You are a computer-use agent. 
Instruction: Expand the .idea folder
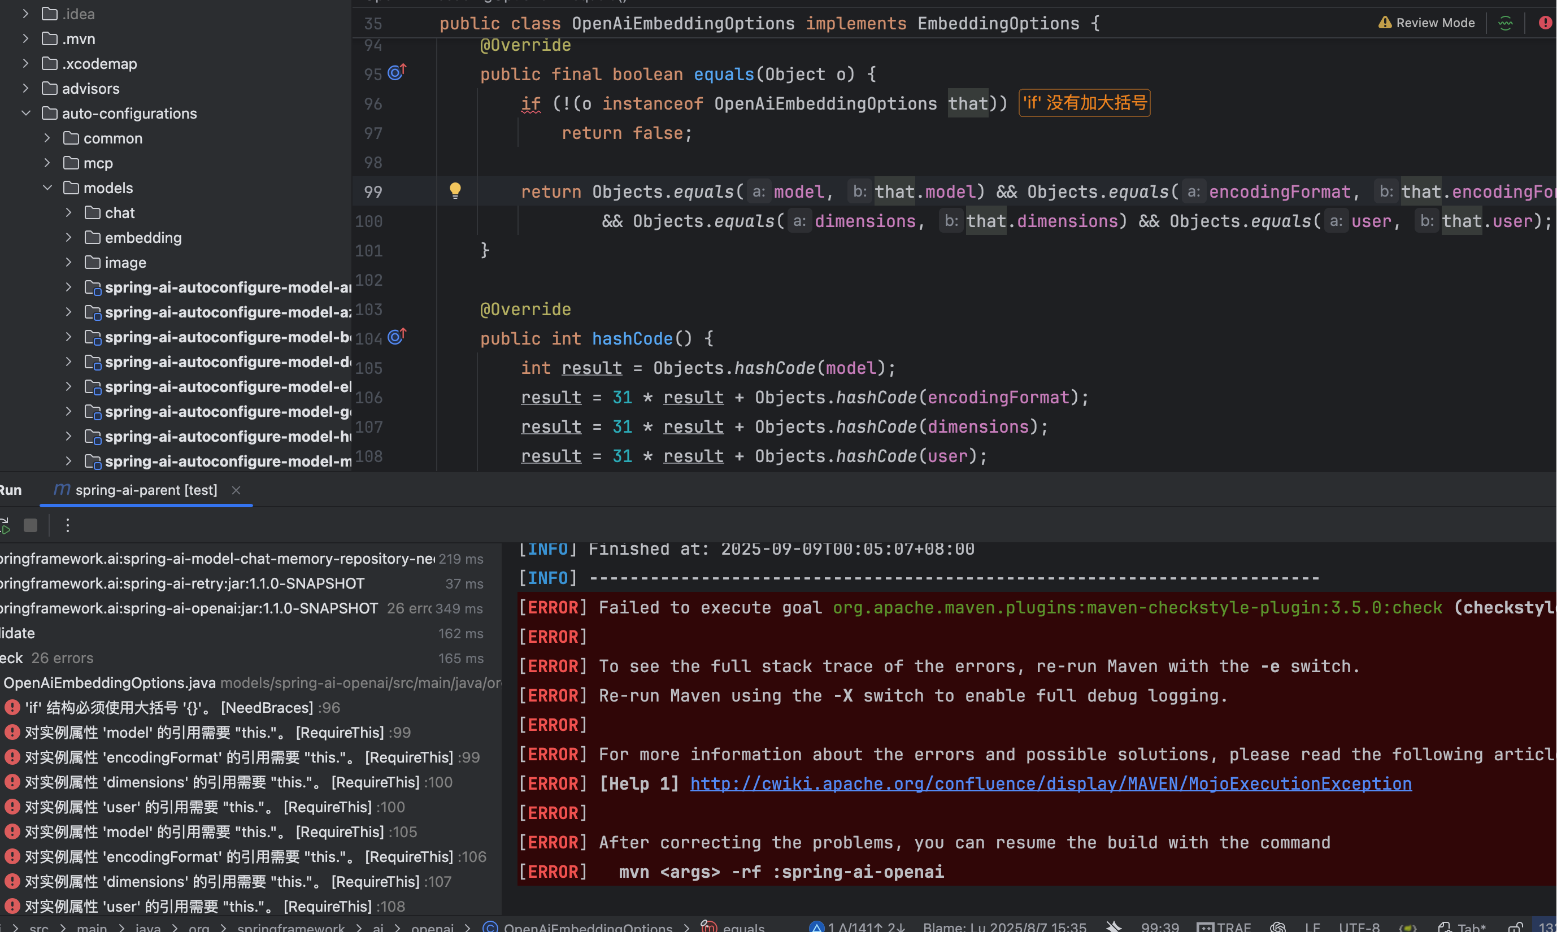tap(25, 14)
